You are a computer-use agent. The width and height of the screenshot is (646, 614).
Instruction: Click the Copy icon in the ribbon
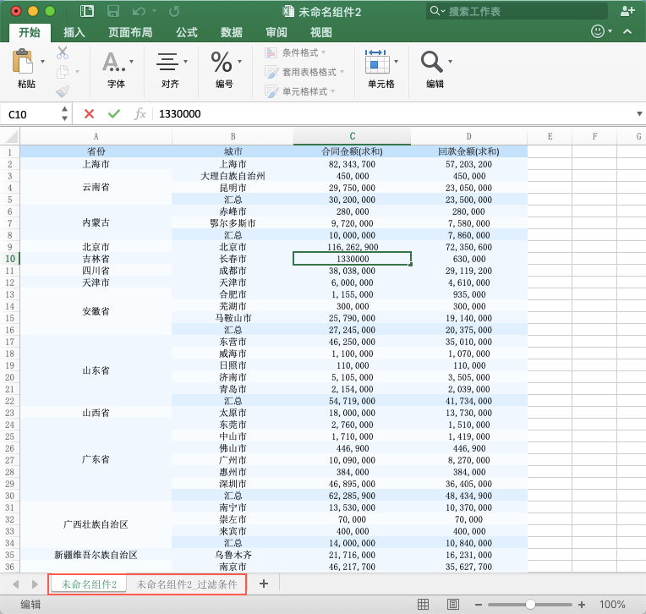click(x=63, y=72)
